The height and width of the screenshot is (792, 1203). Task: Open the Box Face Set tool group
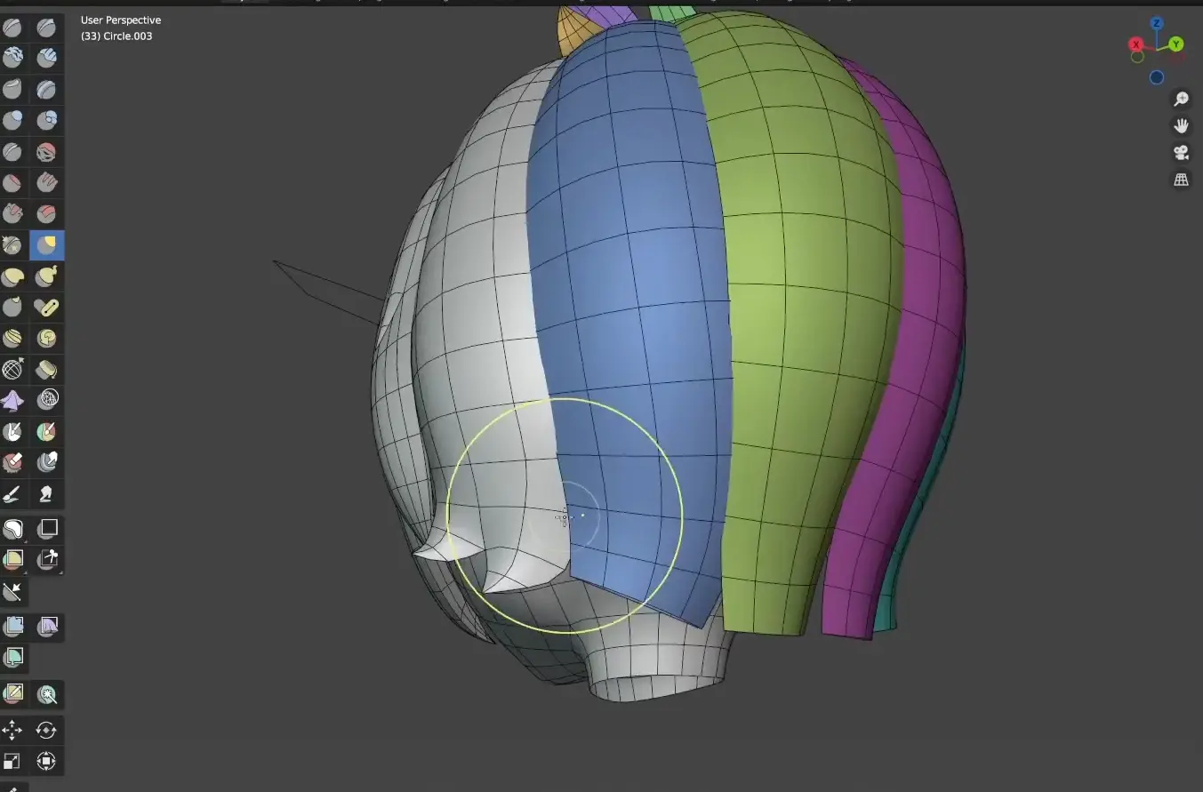point(12,560)
